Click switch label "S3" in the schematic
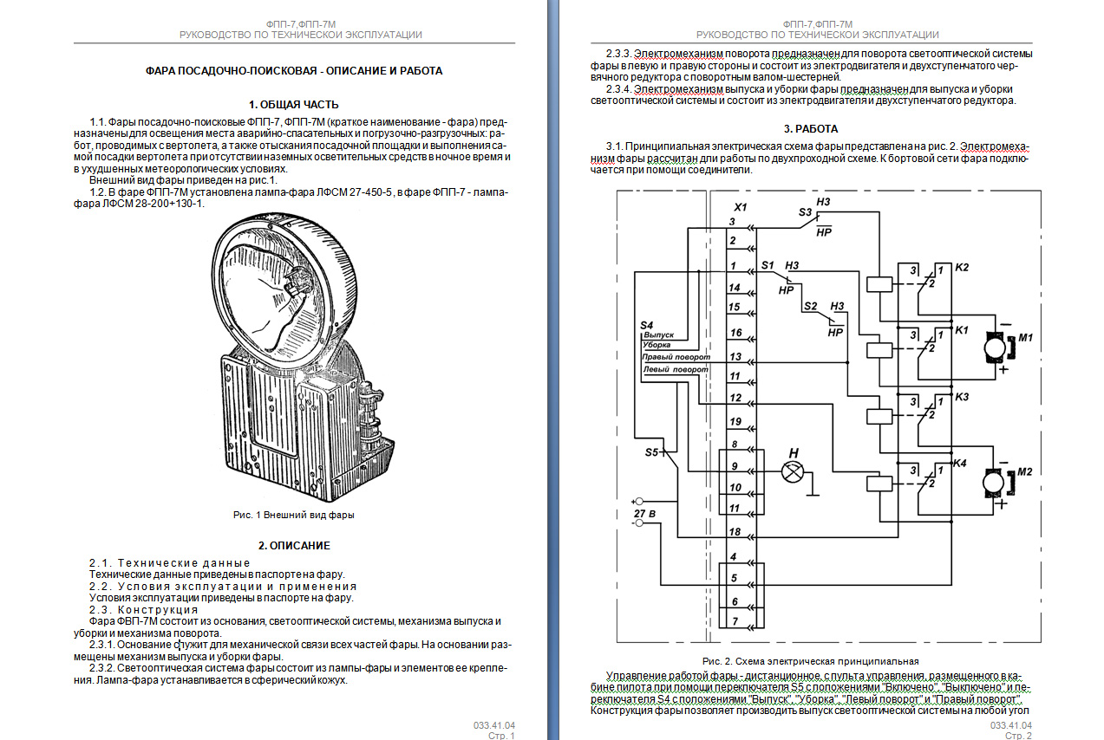1104x740 pixels. [805, 211]
